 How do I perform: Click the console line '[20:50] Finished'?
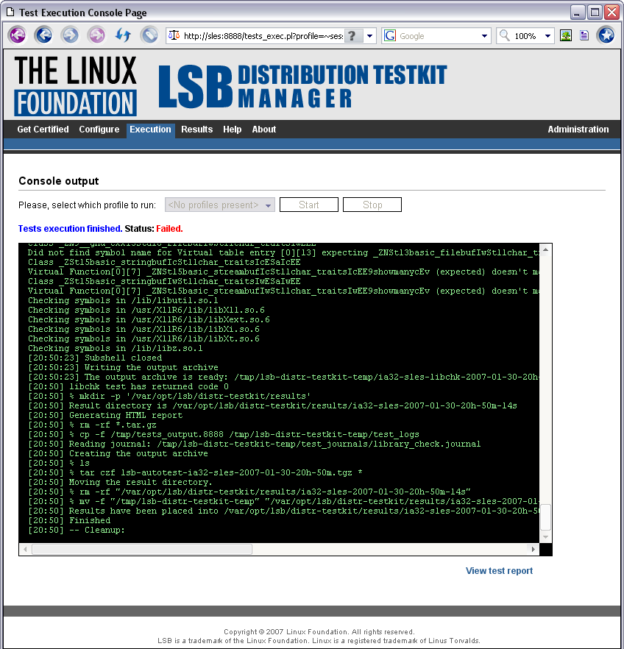[x=69, y=521]
